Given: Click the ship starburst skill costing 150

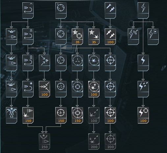Looking at the screenshot, I should click(28, 115).
